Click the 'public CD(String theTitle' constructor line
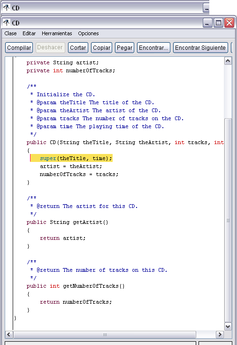 (x=125, y=142)
